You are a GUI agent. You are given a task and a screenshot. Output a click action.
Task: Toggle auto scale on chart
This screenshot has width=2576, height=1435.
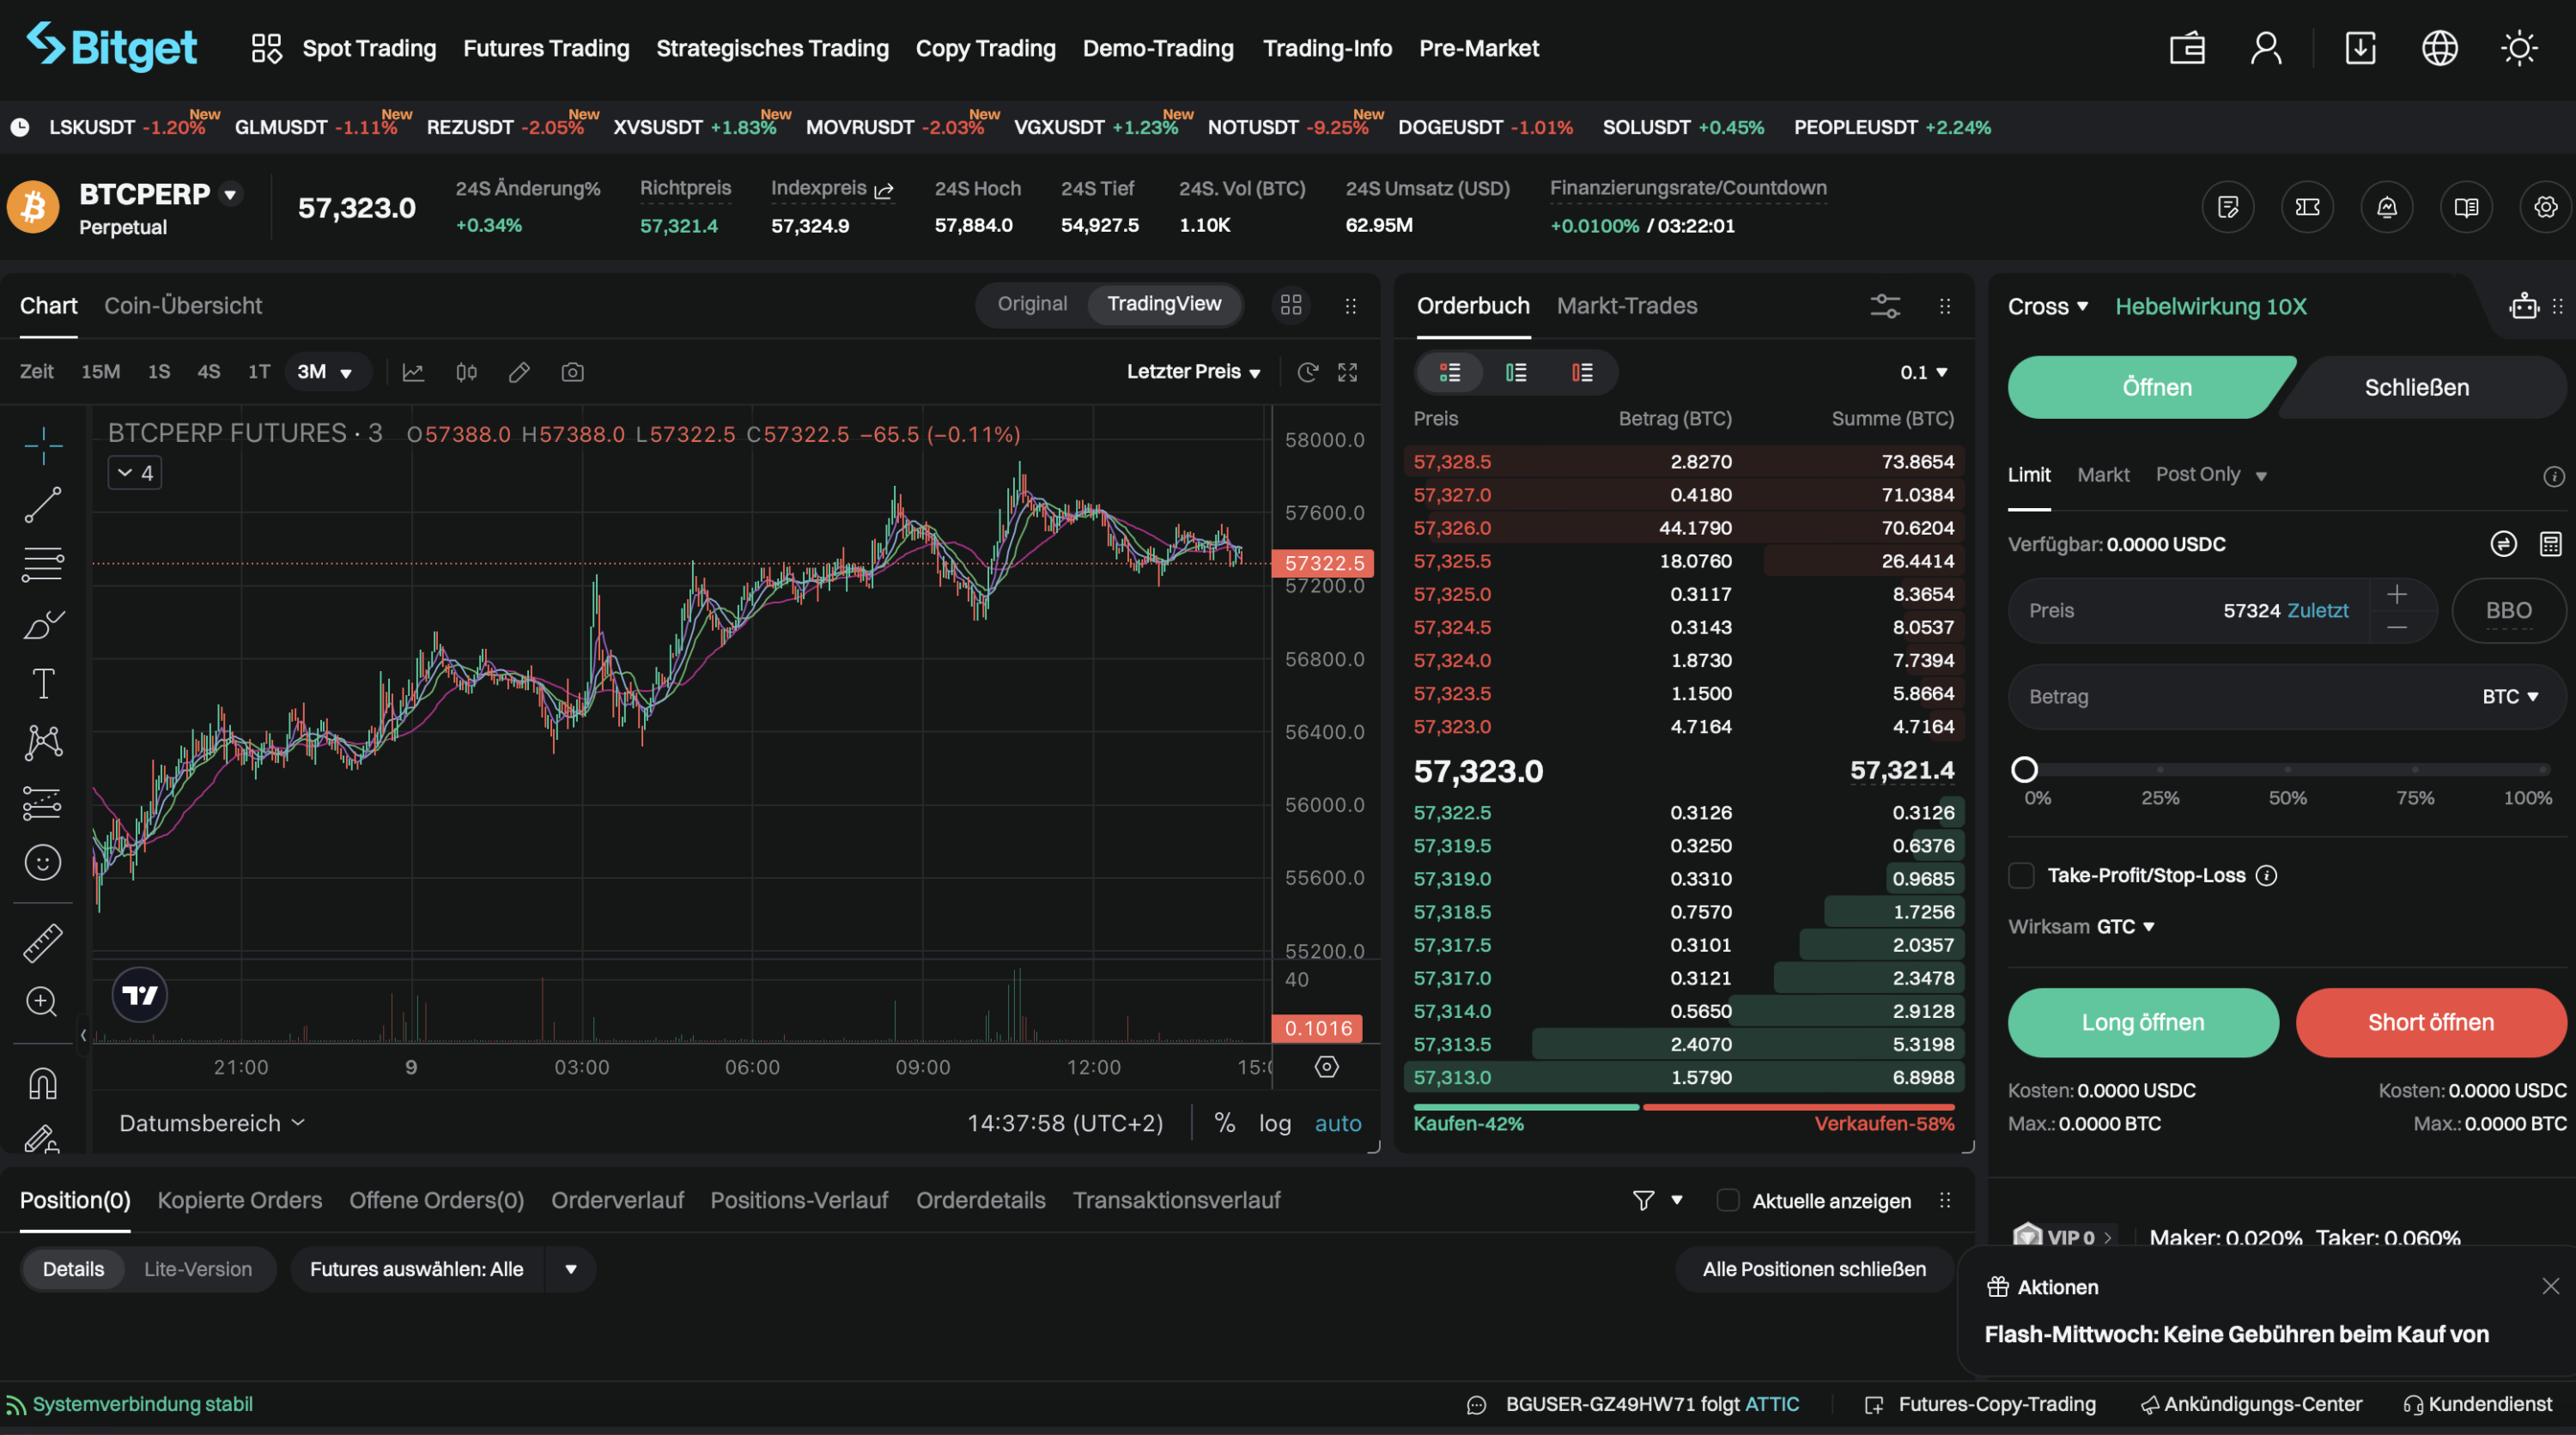click(1338, 1123)
